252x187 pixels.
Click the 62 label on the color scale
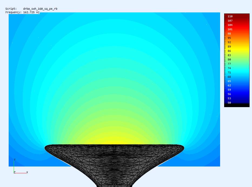pos(229,86)
